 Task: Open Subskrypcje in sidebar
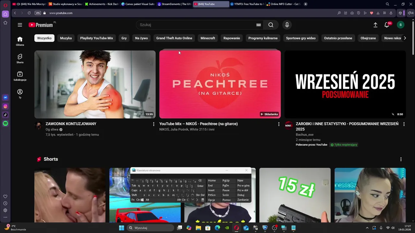coord(20,76)
